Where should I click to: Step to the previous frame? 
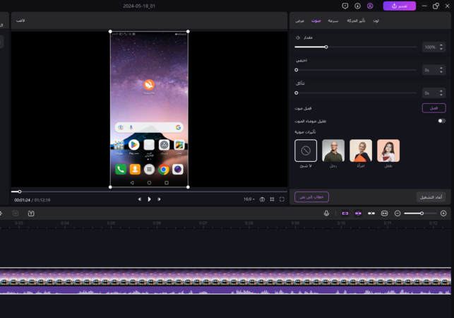140,199
